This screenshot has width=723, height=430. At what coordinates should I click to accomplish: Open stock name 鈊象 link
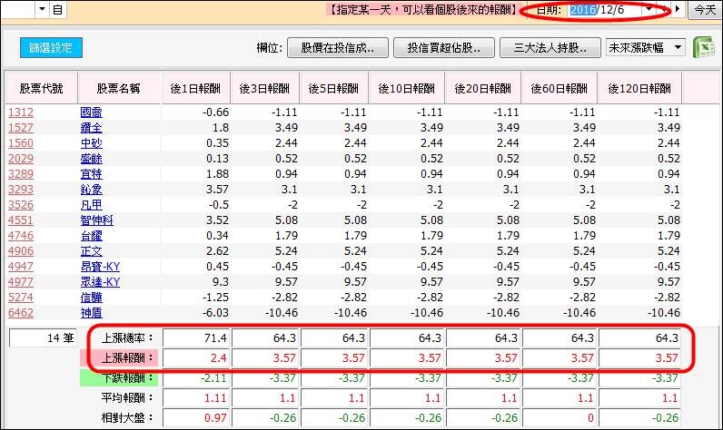(x=92, y=190)
